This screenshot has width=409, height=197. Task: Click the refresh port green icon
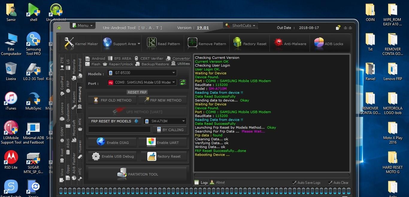(x=183, y=82)
